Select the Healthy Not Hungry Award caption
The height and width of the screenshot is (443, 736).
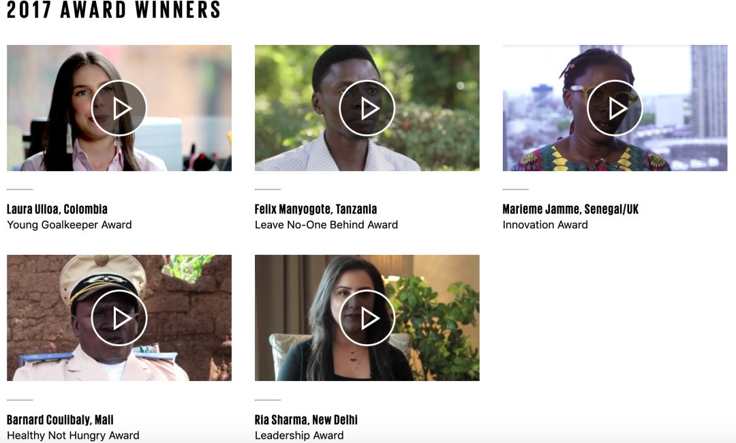[x=73, y=436]
